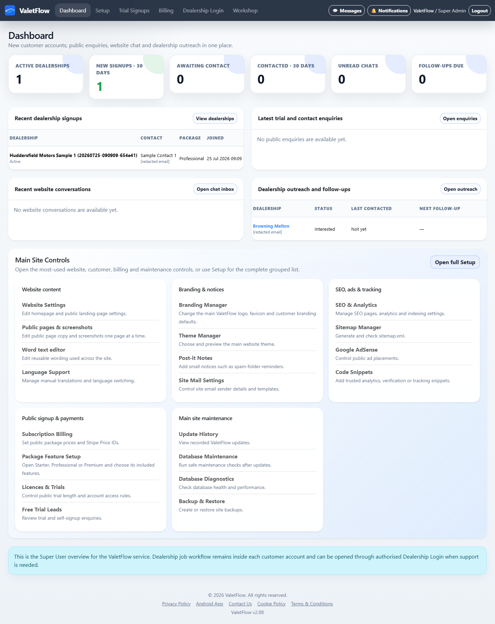495x624 pixels.
Task: Open the Active Dealerships stat card
Action: point(46,74)
